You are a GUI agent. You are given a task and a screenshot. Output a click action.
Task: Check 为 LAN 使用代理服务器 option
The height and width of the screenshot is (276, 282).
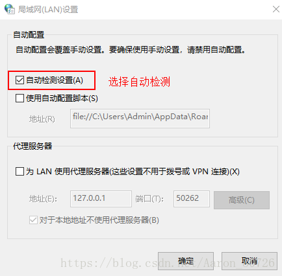[x=19, y=172]
